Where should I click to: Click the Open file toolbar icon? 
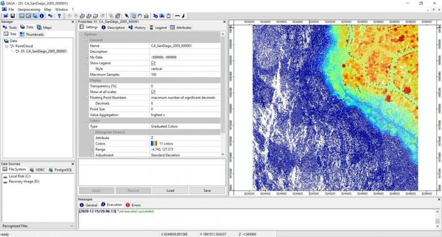(6, 16)
